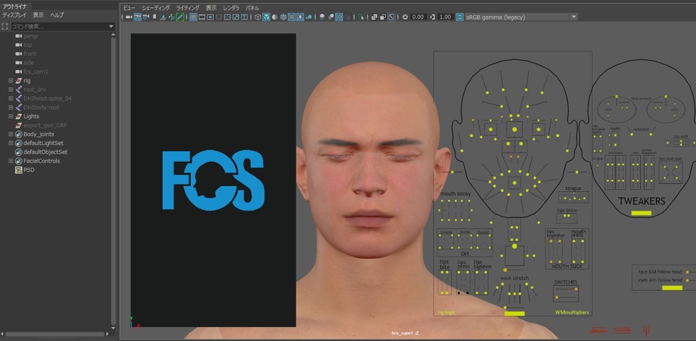Screen dimensions: 696x341
Task: Click the grease pencil icon
Action: tap(180, 17)
